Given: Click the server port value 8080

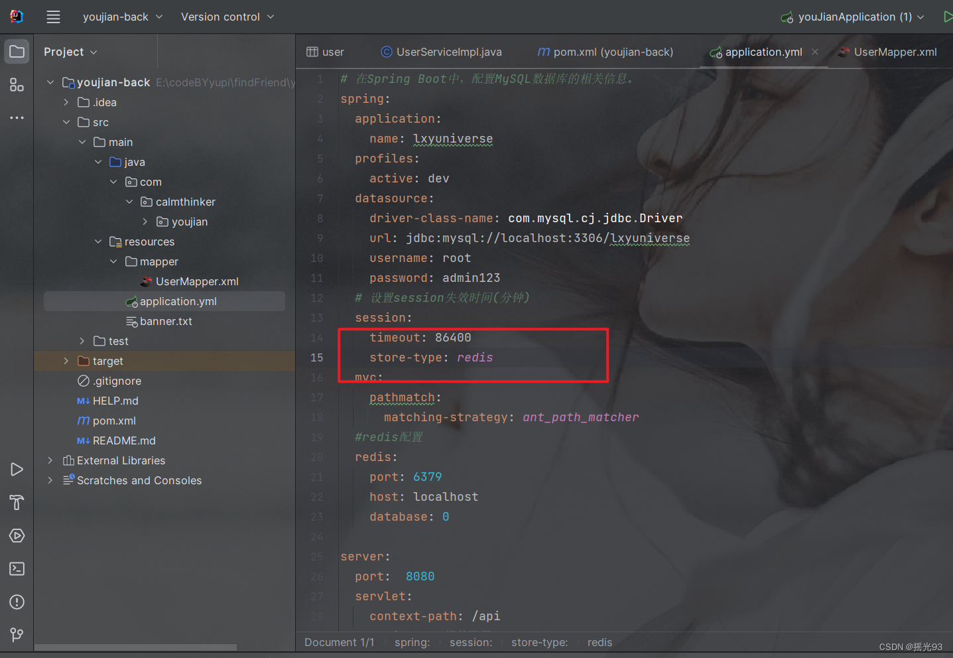Looking at the screenshot, I should coord(420,576).
